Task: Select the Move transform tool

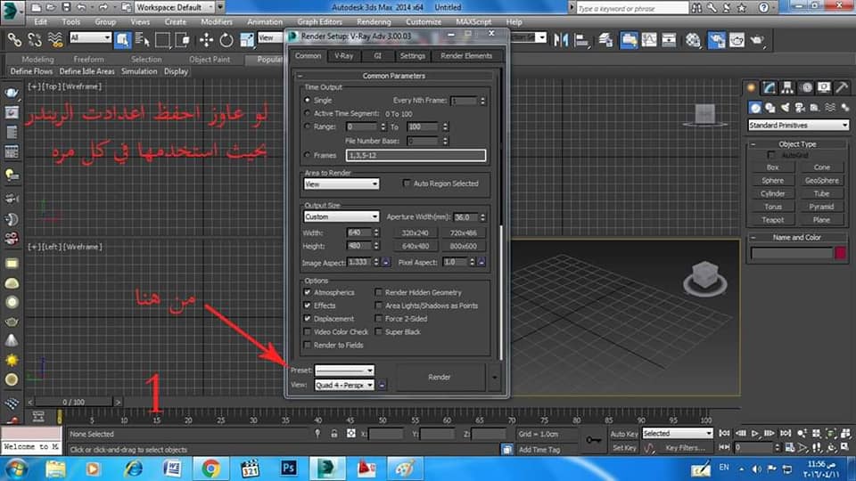Action: [206, 39]
